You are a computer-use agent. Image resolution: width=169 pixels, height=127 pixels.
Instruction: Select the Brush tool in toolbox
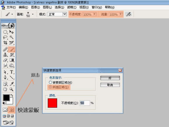pyautogui.click(x=12, y=50)
